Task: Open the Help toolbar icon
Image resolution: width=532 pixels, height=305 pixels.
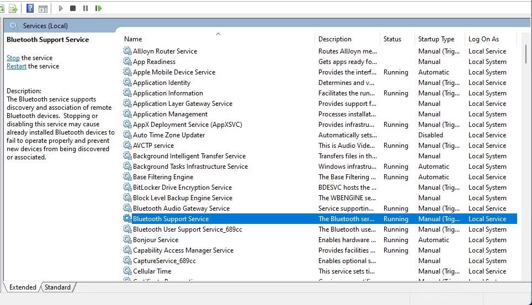Action: [30, 8]
